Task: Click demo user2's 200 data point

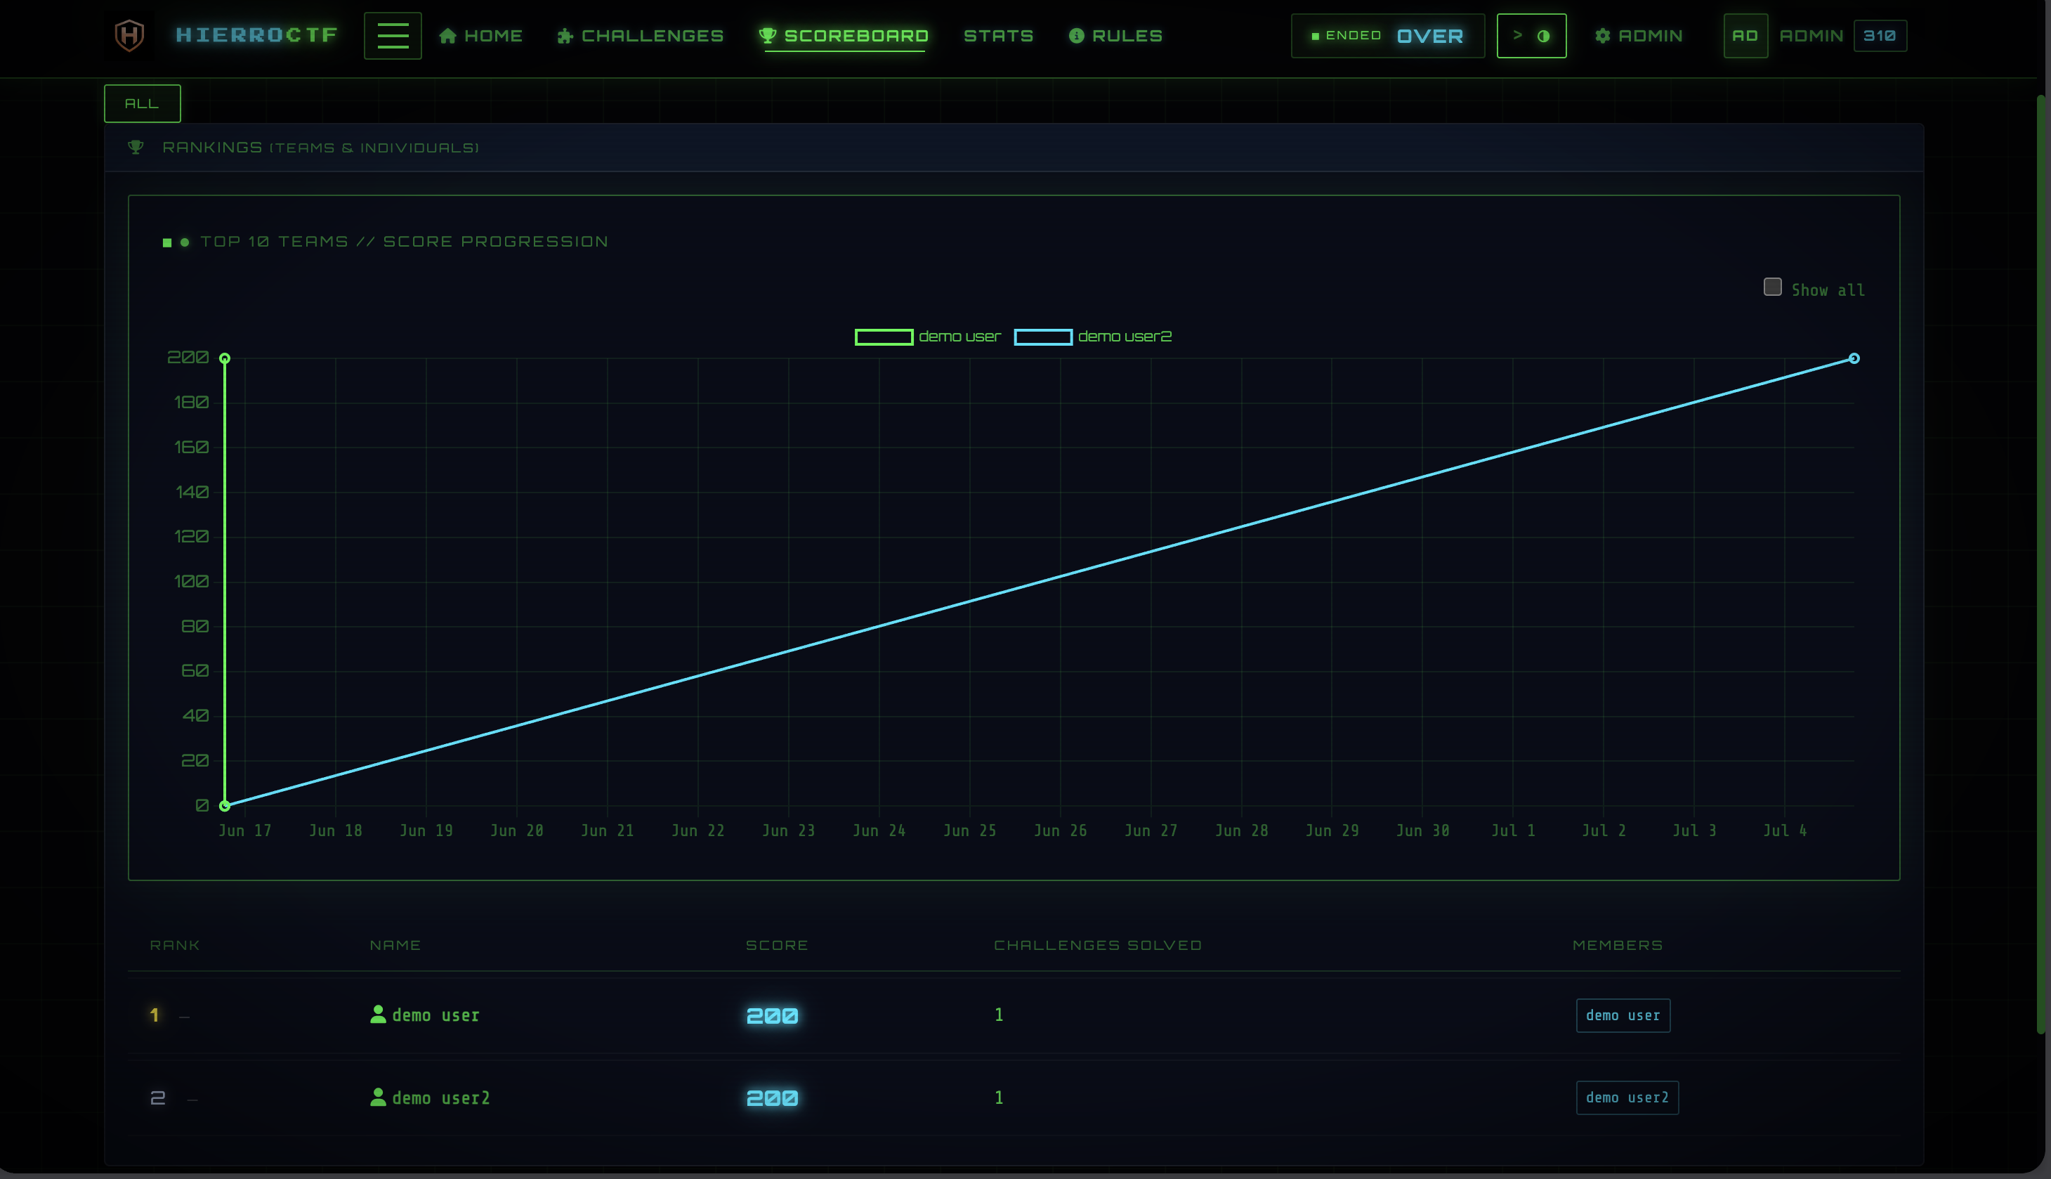Action: coord(1854,358)
